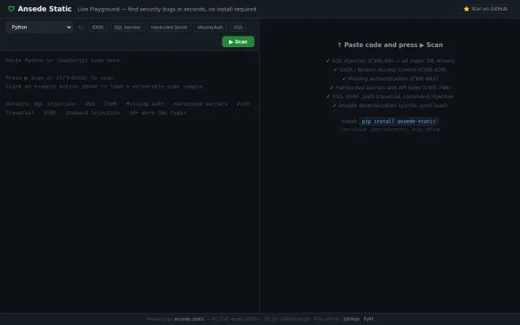
Task: Click the 'Live Playground' tagline text
Action: tap(167, 9)
